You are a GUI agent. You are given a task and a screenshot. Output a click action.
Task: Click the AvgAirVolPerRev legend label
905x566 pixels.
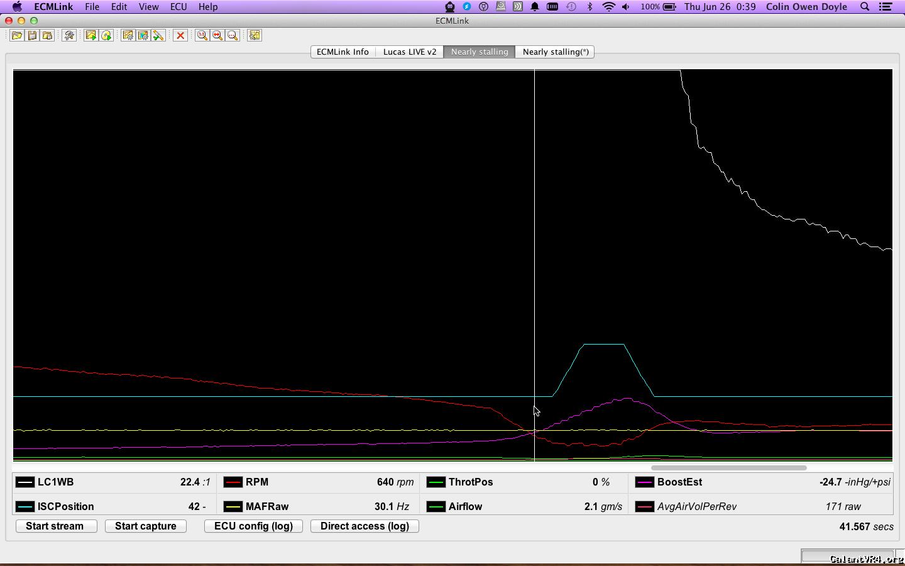(x=697, y=506)
